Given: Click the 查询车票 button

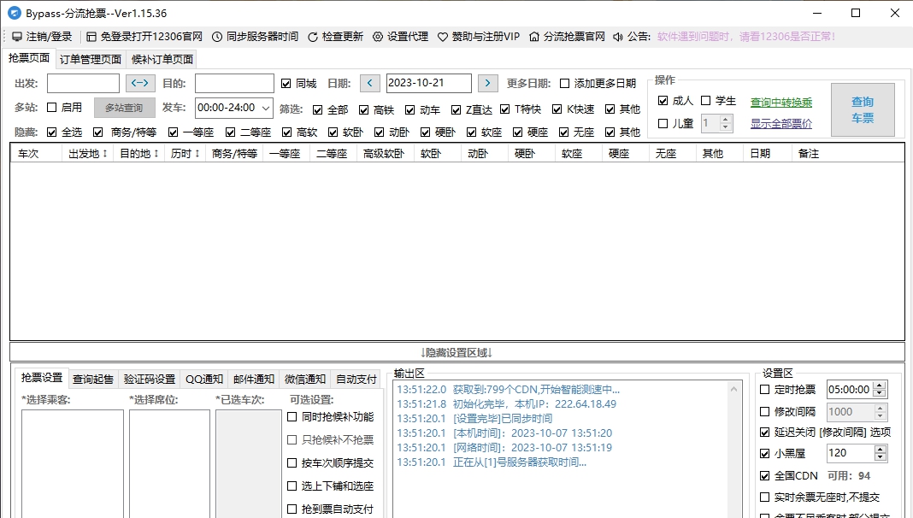Looking at the screenshot, I should click(x=862, y=109).
